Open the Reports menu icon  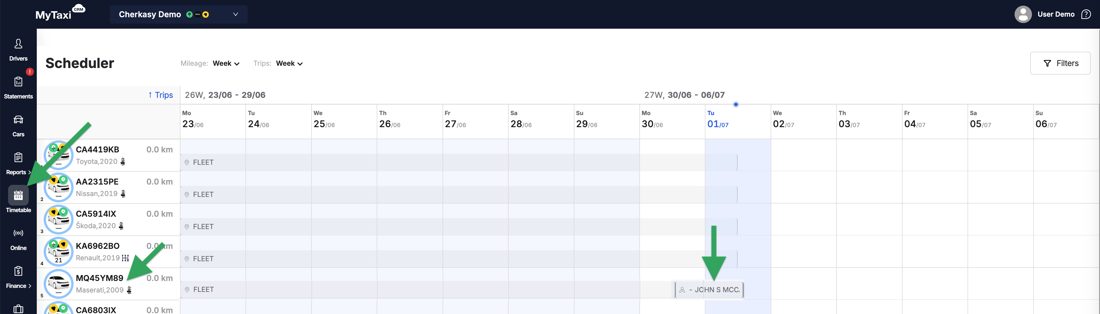tap(18, 157)
